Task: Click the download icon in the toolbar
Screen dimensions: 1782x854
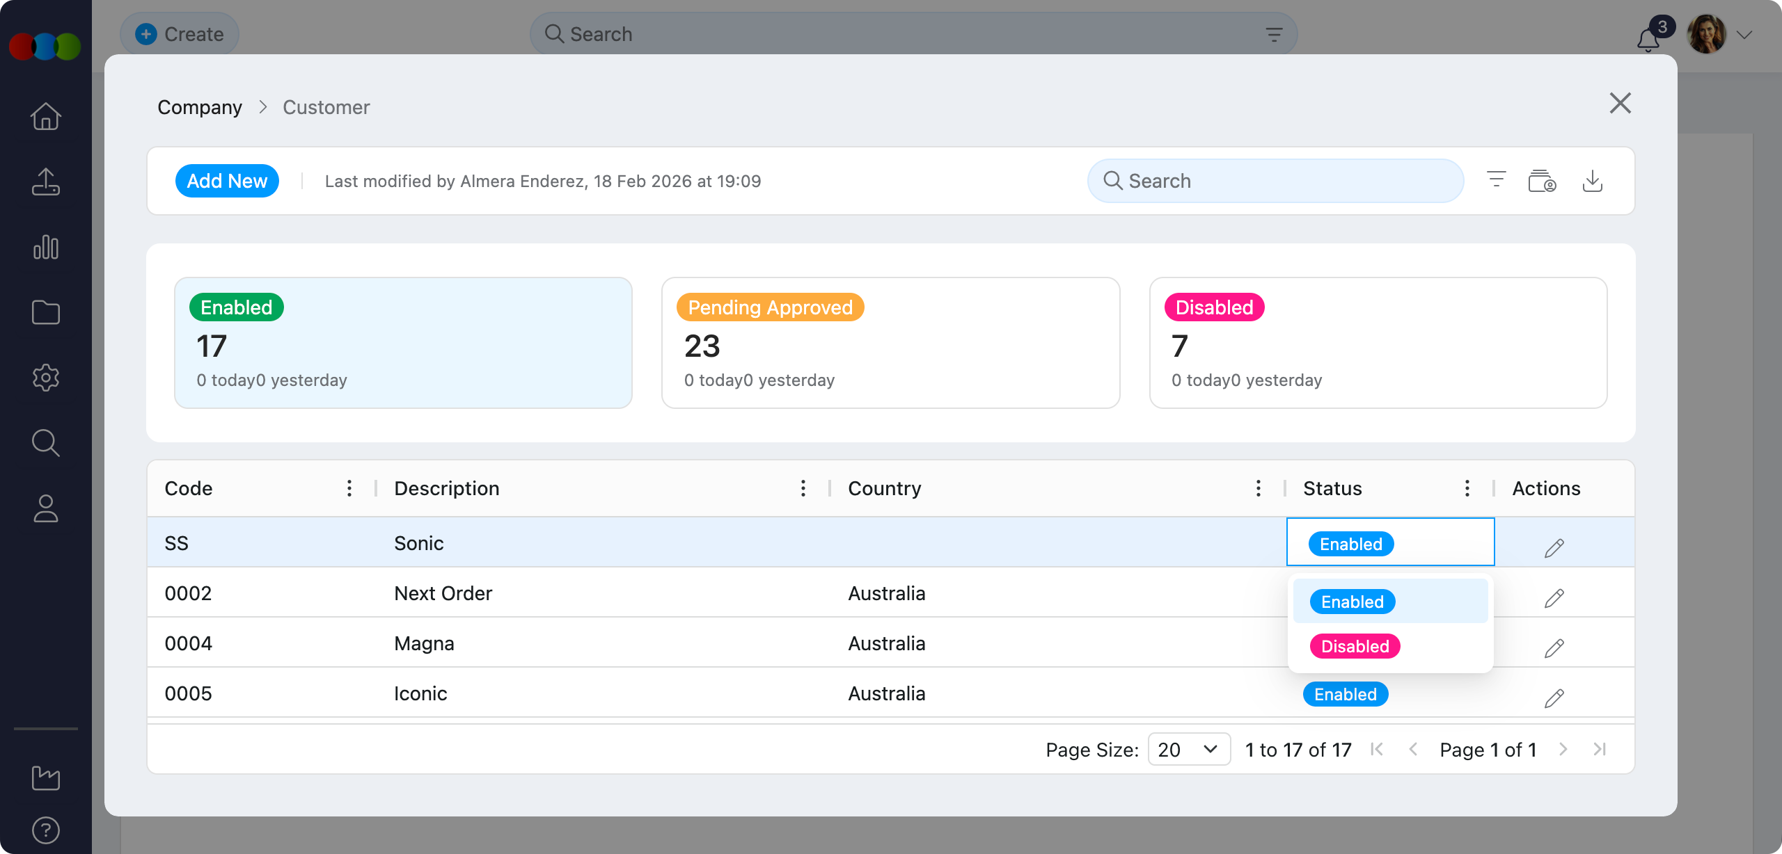Action: click(x=1592, y=181)
